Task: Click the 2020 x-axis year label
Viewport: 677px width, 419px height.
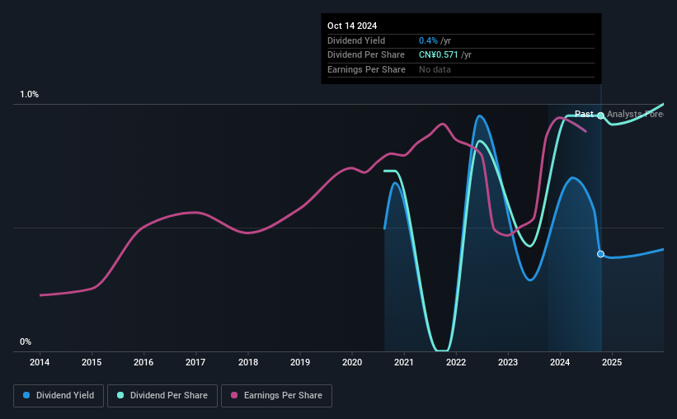Action: (x=352, y=362)
